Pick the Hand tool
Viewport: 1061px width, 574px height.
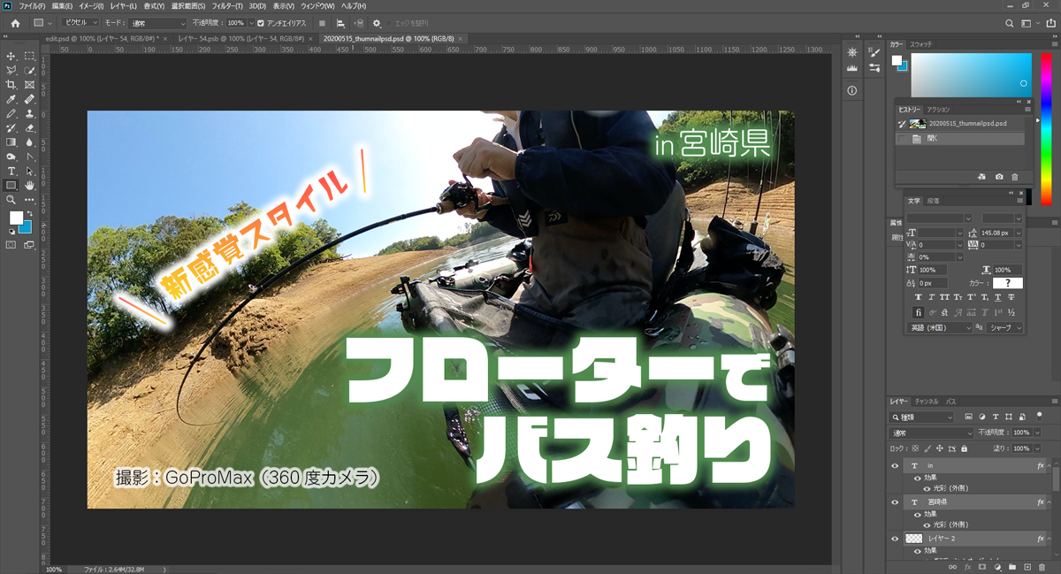click(29, 185)
